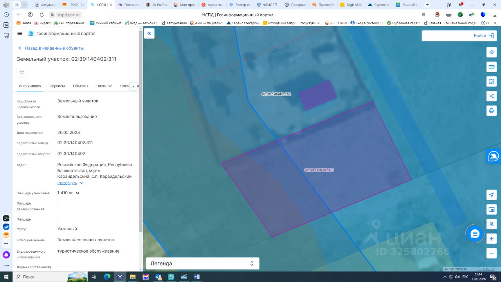Open the госуслуги bookmarks folder dropdown
This screenshot has height=282, width=501.
click(x=310, y=23)
